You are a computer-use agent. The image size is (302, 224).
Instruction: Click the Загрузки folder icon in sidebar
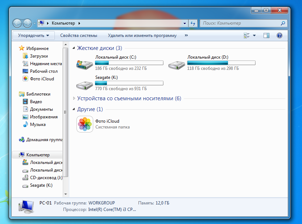(25, 56)
